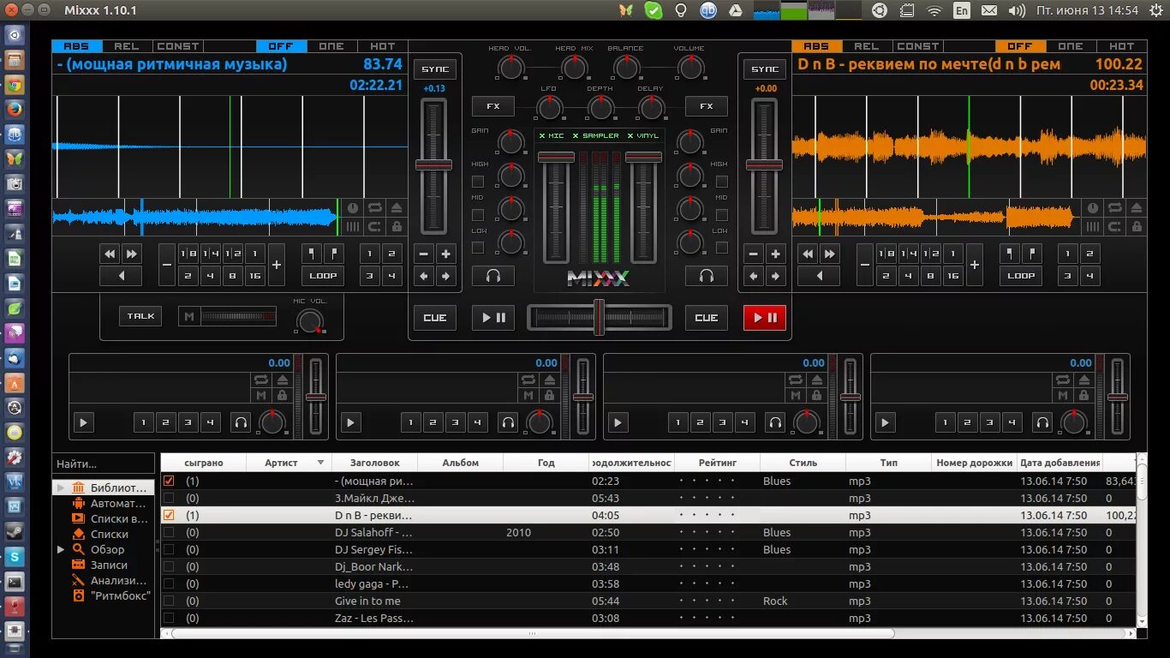Toggle left deck repeat icon
The height and width of the screenshot is (658, 1170).
pyautogui.click(x=374, y=208)
